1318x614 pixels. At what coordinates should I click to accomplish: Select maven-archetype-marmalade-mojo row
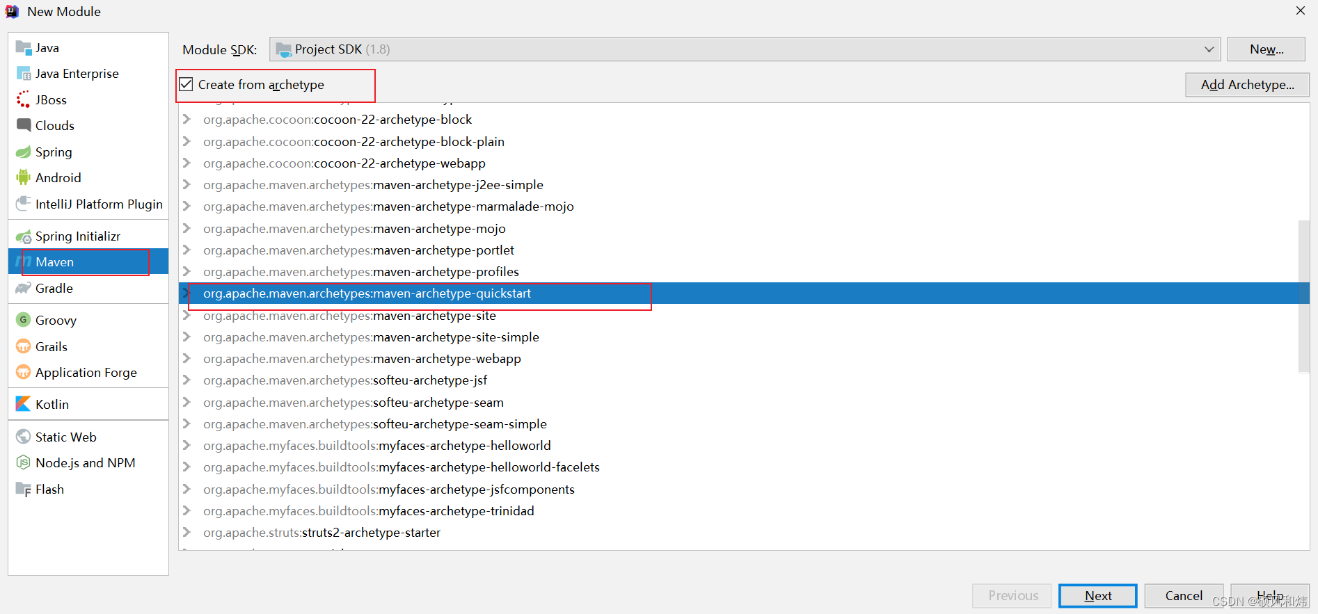(745, 207)
